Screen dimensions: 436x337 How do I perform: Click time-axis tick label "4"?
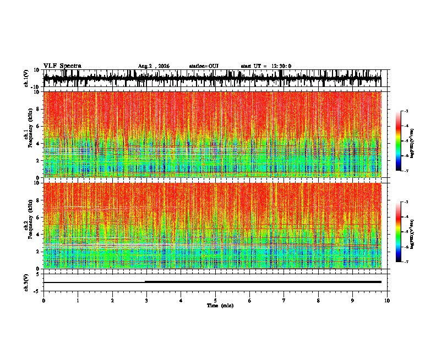click(181, 301)
